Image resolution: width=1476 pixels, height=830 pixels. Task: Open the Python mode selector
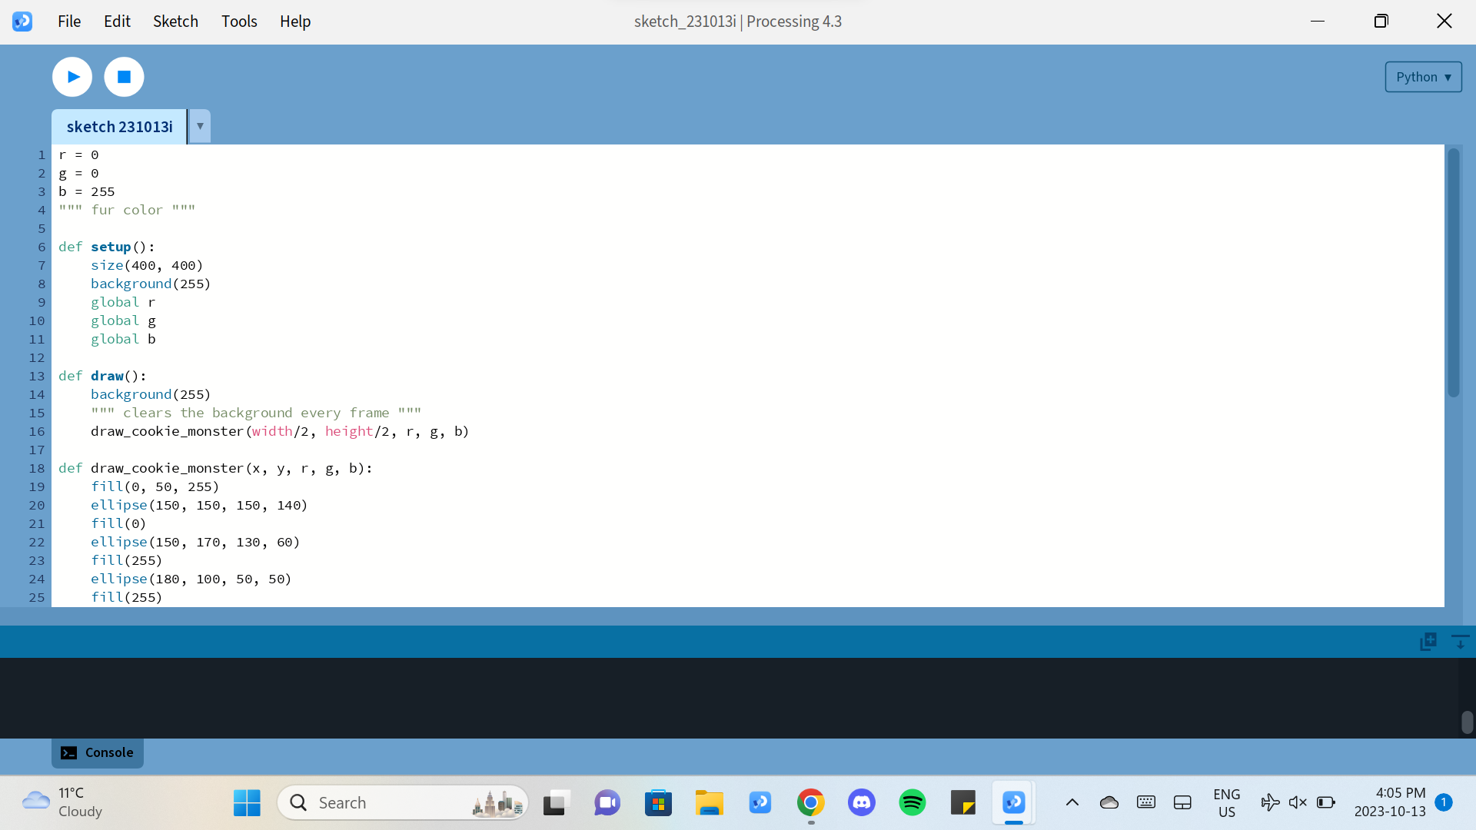click(x=1422, y=77)
